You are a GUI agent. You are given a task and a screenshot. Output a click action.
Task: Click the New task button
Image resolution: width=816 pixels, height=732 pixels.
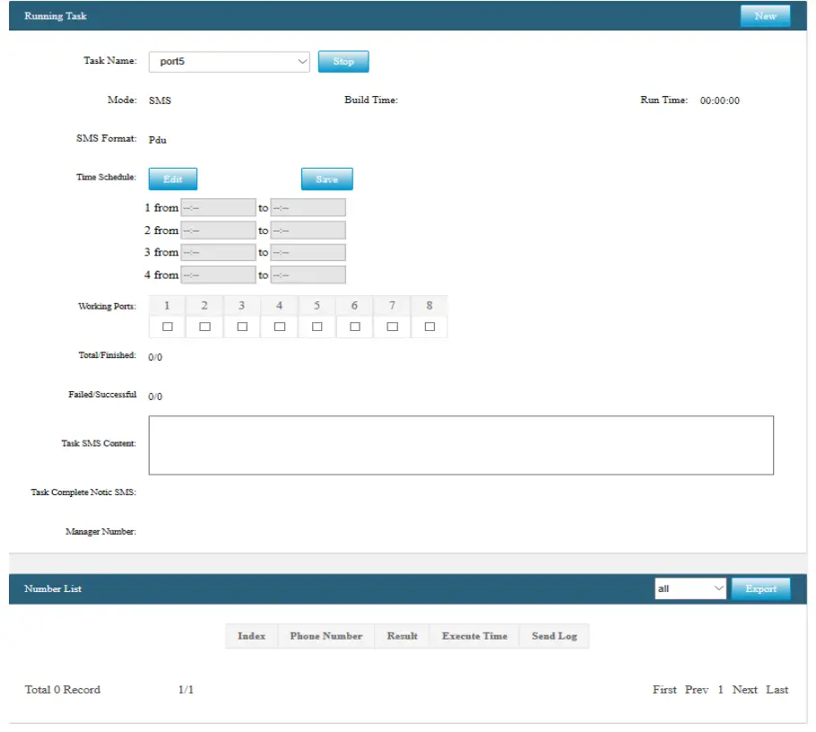[x=765, y=16]
